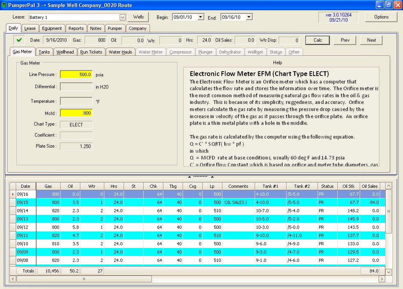Switch to the Reports tab

click(76, 28)
